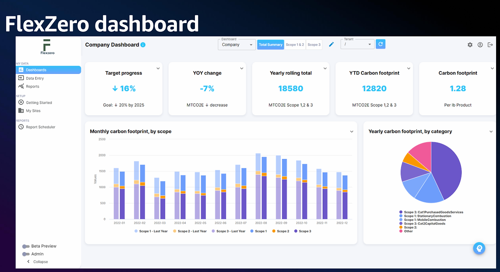500x272 pixels.
Task: Click the Data Entry arrow icon
Action: (21, 78)
